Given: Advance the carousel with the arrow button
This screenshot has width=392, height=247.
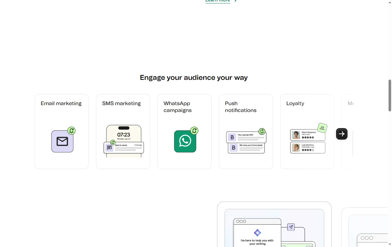Looking at the screenshot, I should click(x=342, y=134).
